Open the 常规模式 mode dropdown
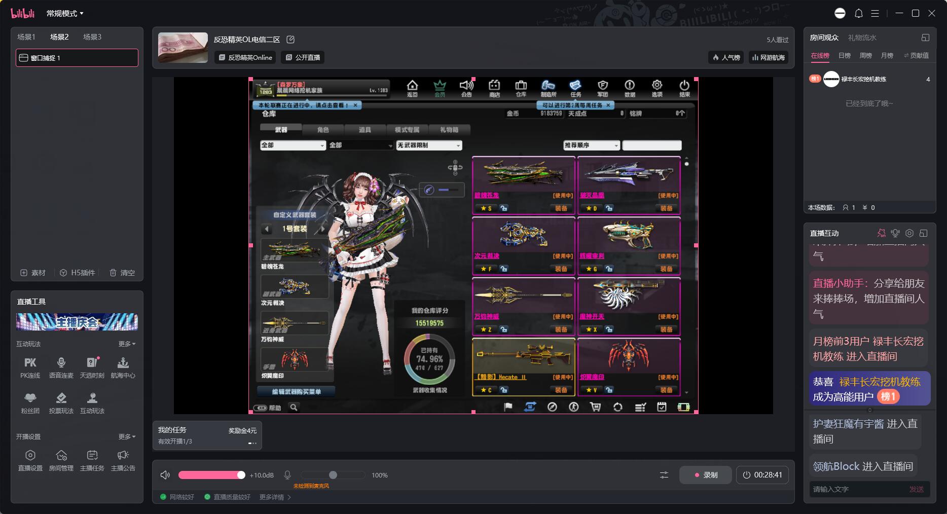The width and height of the screenshot is (947, 514). (x=65, y=14)
